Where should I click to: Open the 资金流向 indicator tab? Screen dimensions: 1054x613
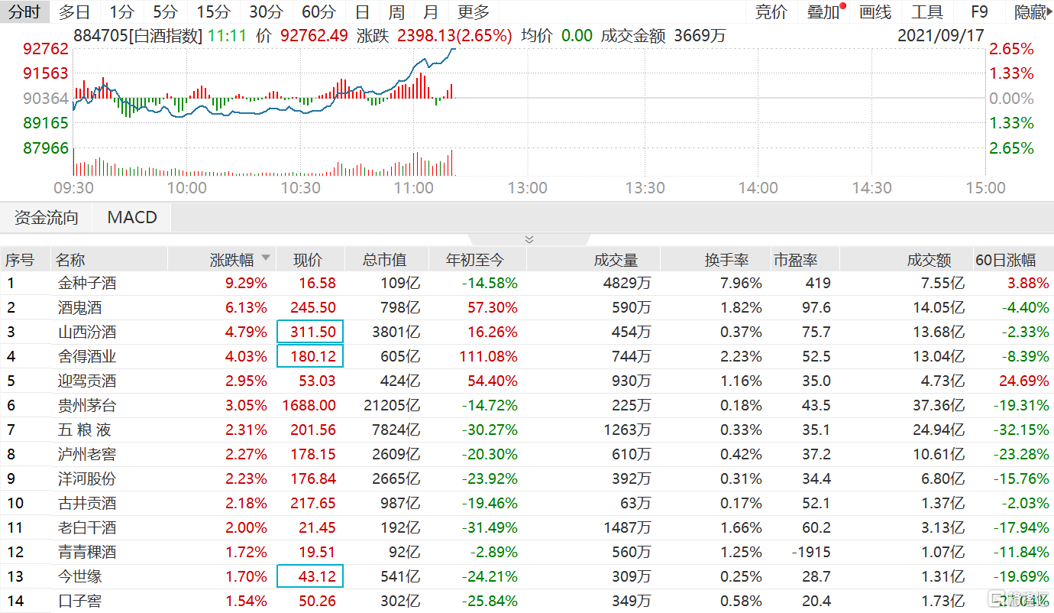point(47,218)
